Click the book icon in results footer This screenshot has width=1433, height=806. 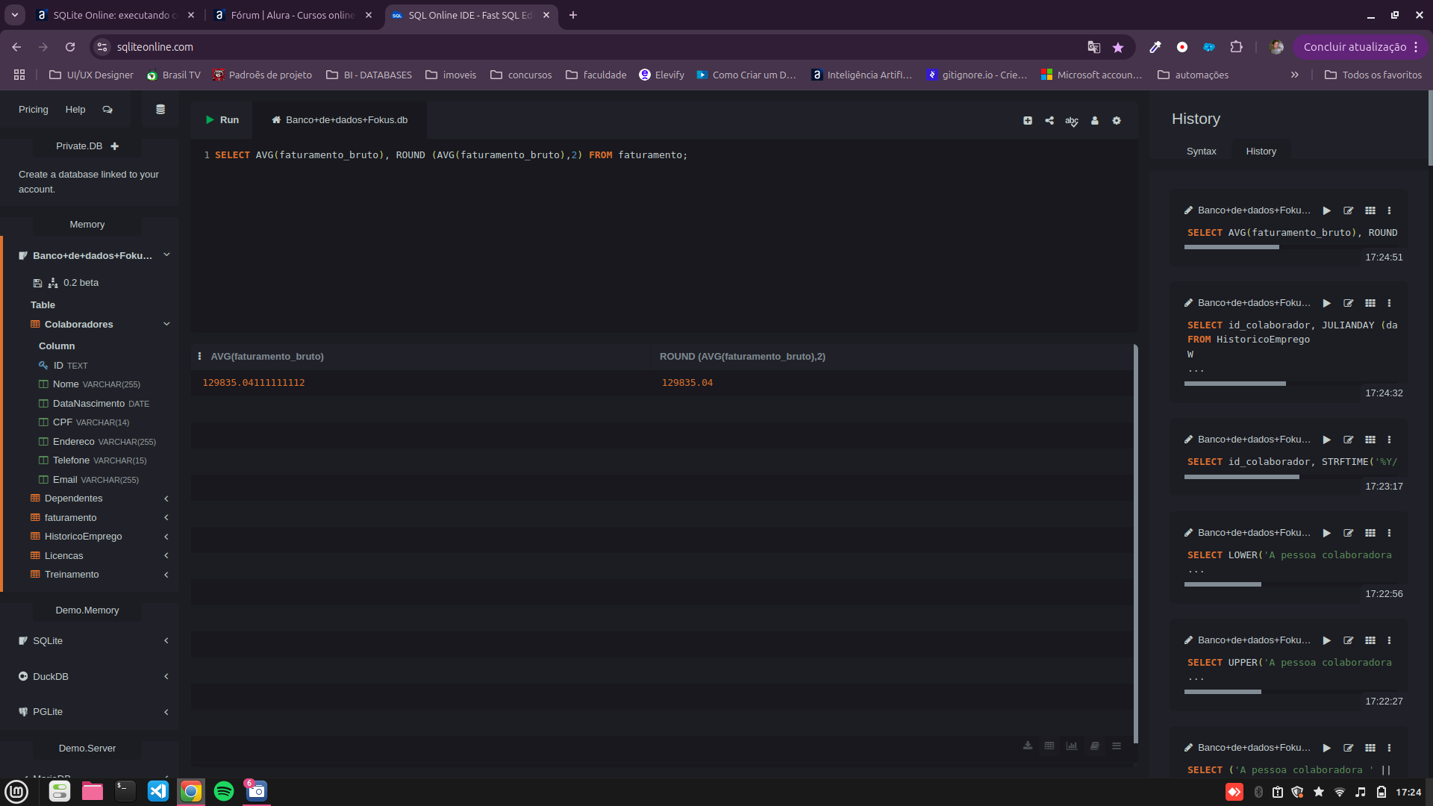pos(1094,746)
